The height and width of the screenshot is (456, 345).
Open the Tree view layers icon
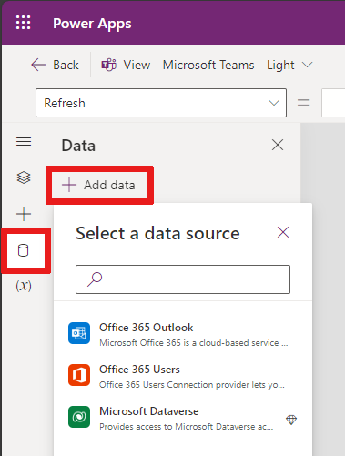click(x=24, y=177)
